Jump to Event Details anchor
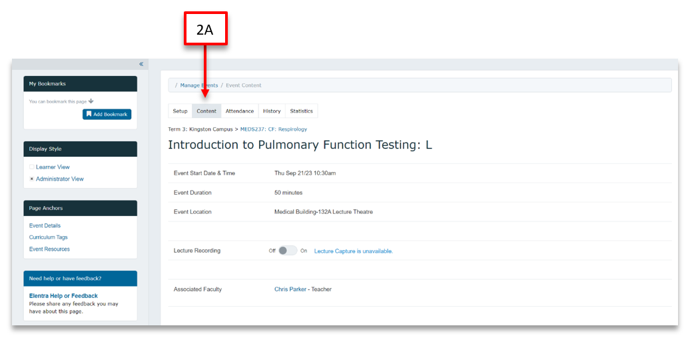The height and width of the screenshot is (348, 686). point(45,225)
